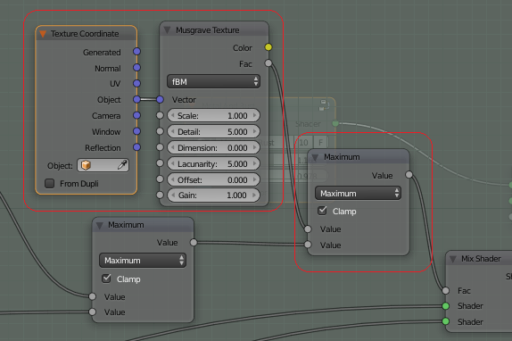Click the Musgrave Fac output socket
Screen dimensions: 512x341
(268, 63)
